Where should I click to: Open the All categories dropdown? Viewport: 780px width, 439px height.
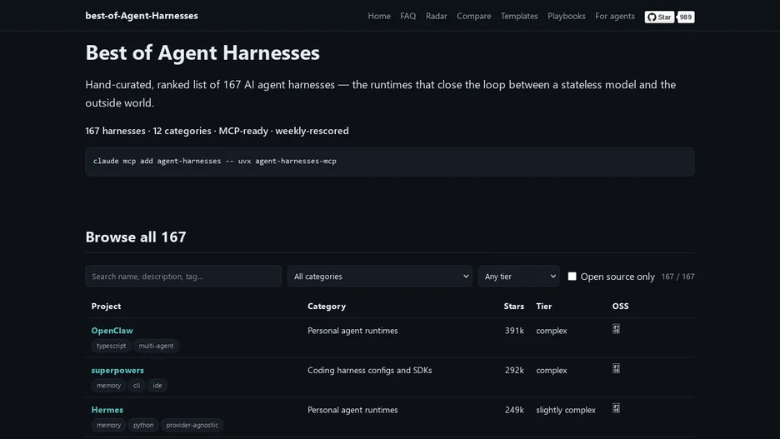[x=379, y=276]
